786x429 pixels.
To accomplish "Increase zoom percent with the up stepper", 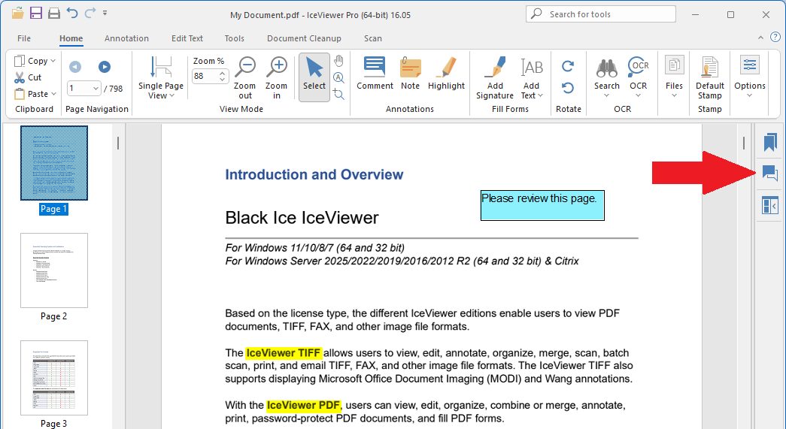I will pos(223,73).
